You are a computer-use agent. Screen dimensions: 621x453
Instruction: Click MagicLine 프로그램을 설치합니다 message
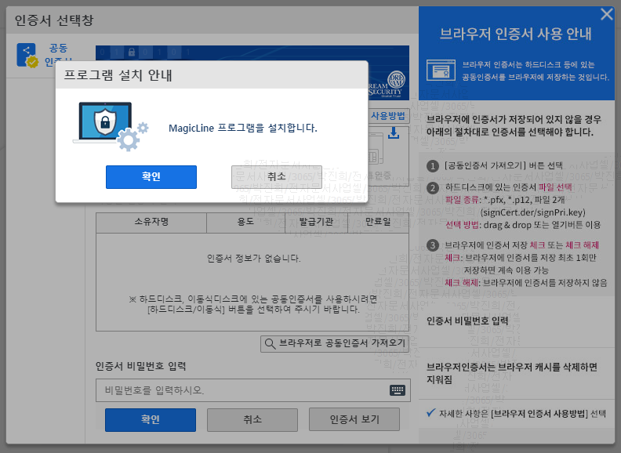(x=243, y=128)
